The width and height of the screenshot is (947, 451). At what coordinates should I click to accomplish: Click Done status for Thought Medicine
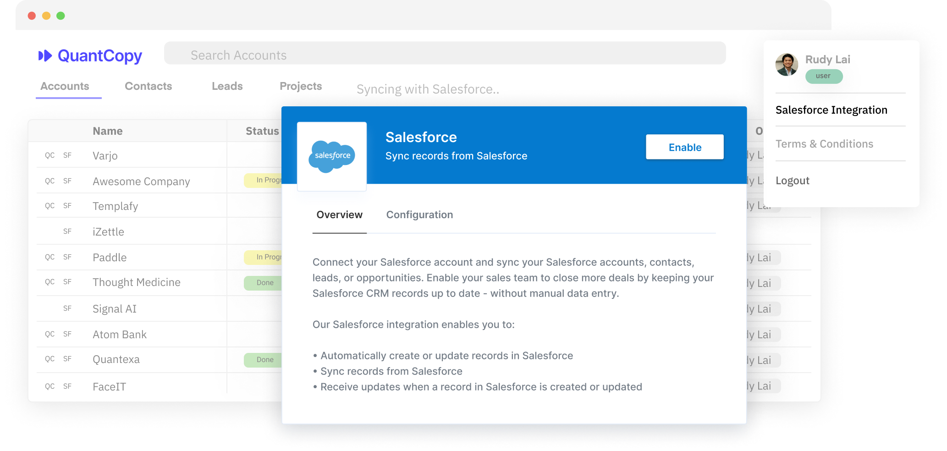pyautogui.click(x=263, y=283)
